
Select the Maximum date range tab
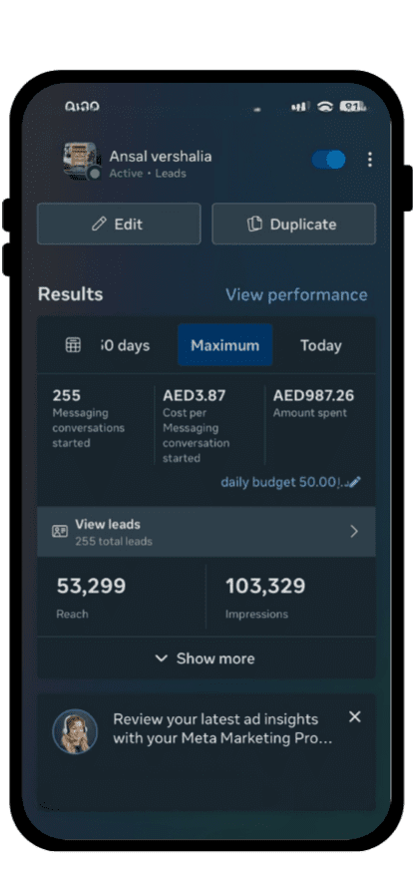(224, 345)
